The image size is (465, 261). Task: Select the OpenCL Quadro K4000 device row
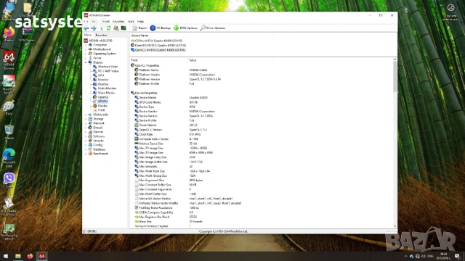point(158,50)
